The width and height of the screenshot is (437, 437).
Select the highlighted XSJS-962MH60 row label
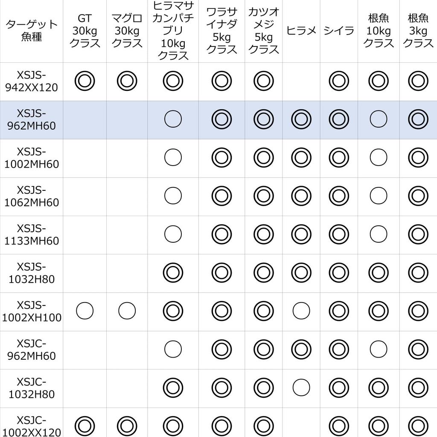coord(32,120)
